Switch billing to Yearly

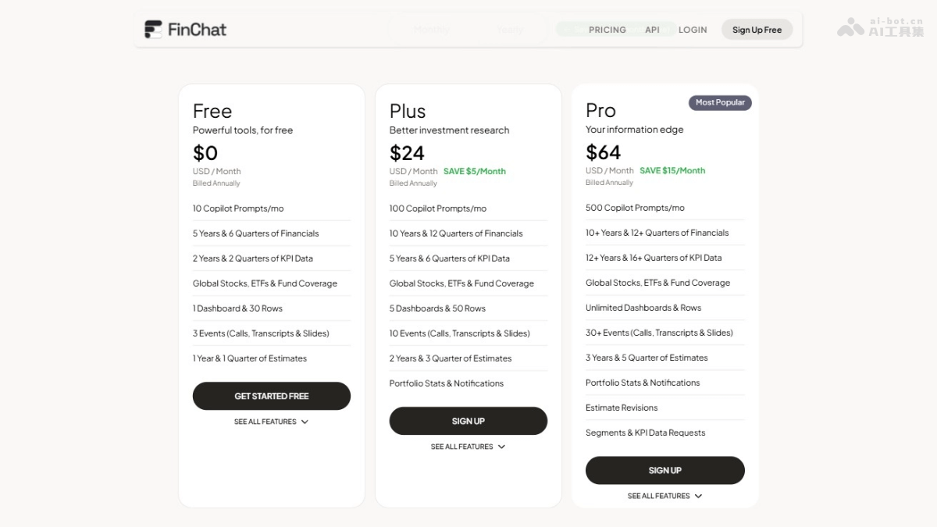(510, 30)
